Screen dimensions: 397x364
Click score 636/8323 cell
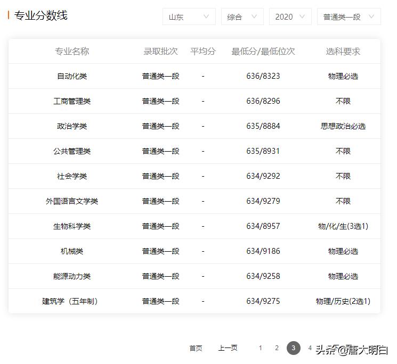pos(263,76)
